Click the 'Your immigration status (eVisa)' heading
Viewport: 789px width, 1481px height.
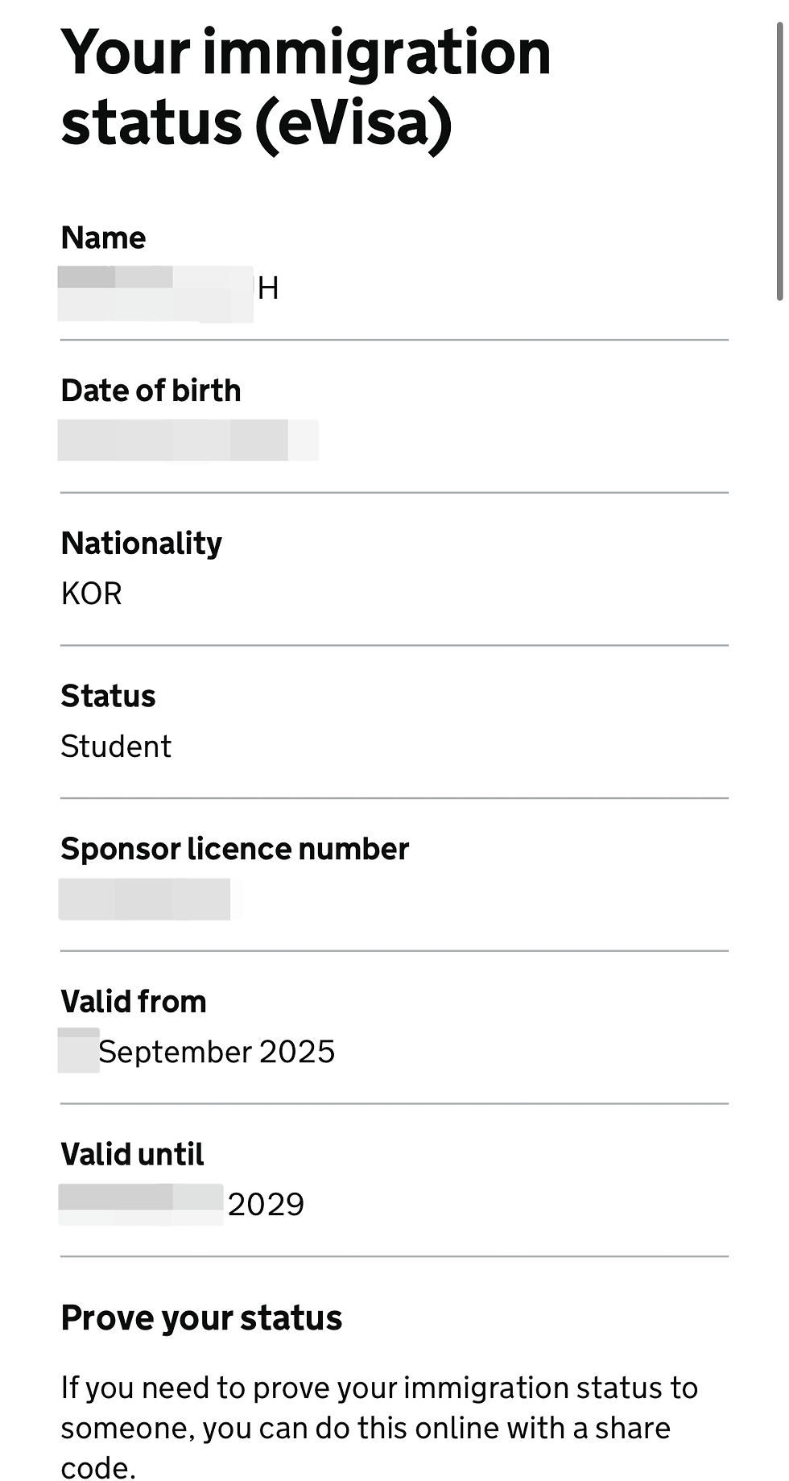click(306, 87)
